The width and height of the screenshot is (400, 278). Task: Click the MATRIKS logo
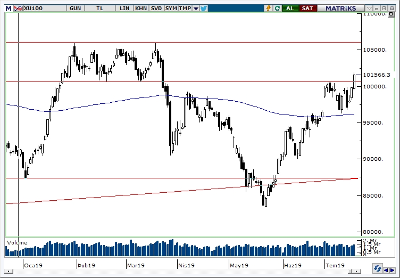(341, 8)
